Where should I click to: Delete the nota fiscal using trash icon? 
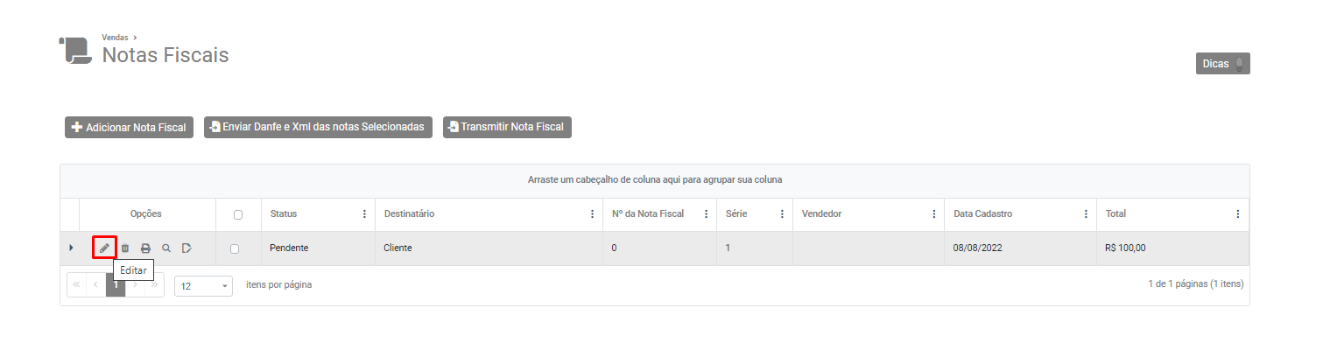[125, 248]
